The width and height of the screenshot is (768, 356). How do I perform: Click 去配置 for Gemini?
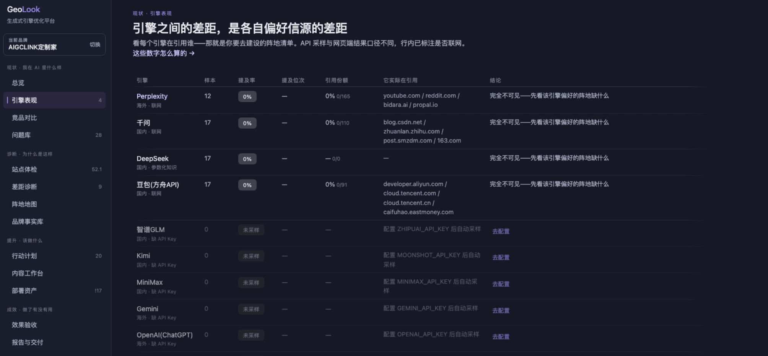tap(501, 311)
